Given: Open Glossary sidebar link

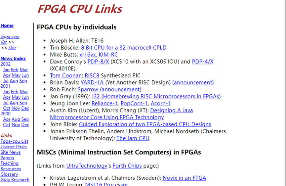Looking at the screenshot, I should (9, 174).
